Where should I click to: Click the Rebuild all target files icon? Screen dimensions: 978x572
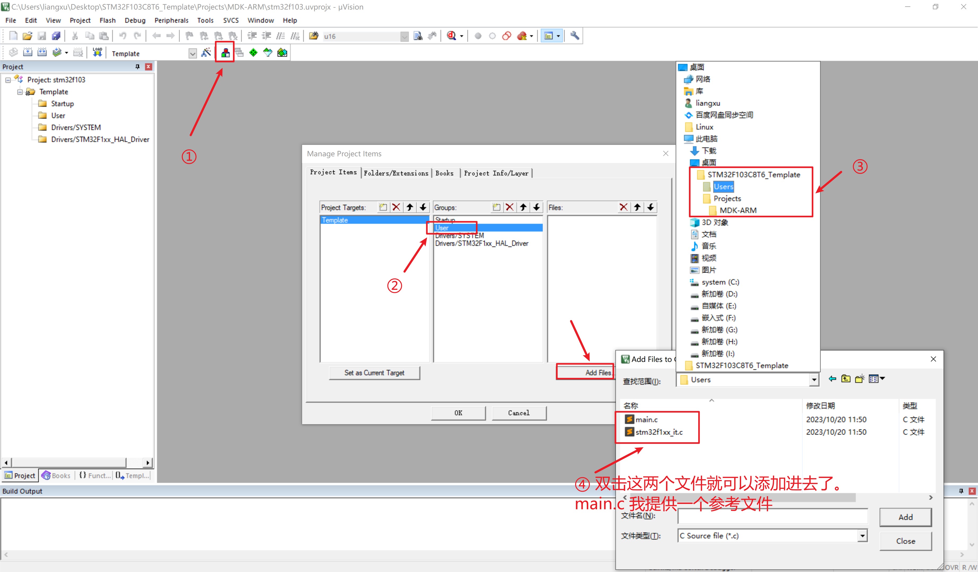42,52
